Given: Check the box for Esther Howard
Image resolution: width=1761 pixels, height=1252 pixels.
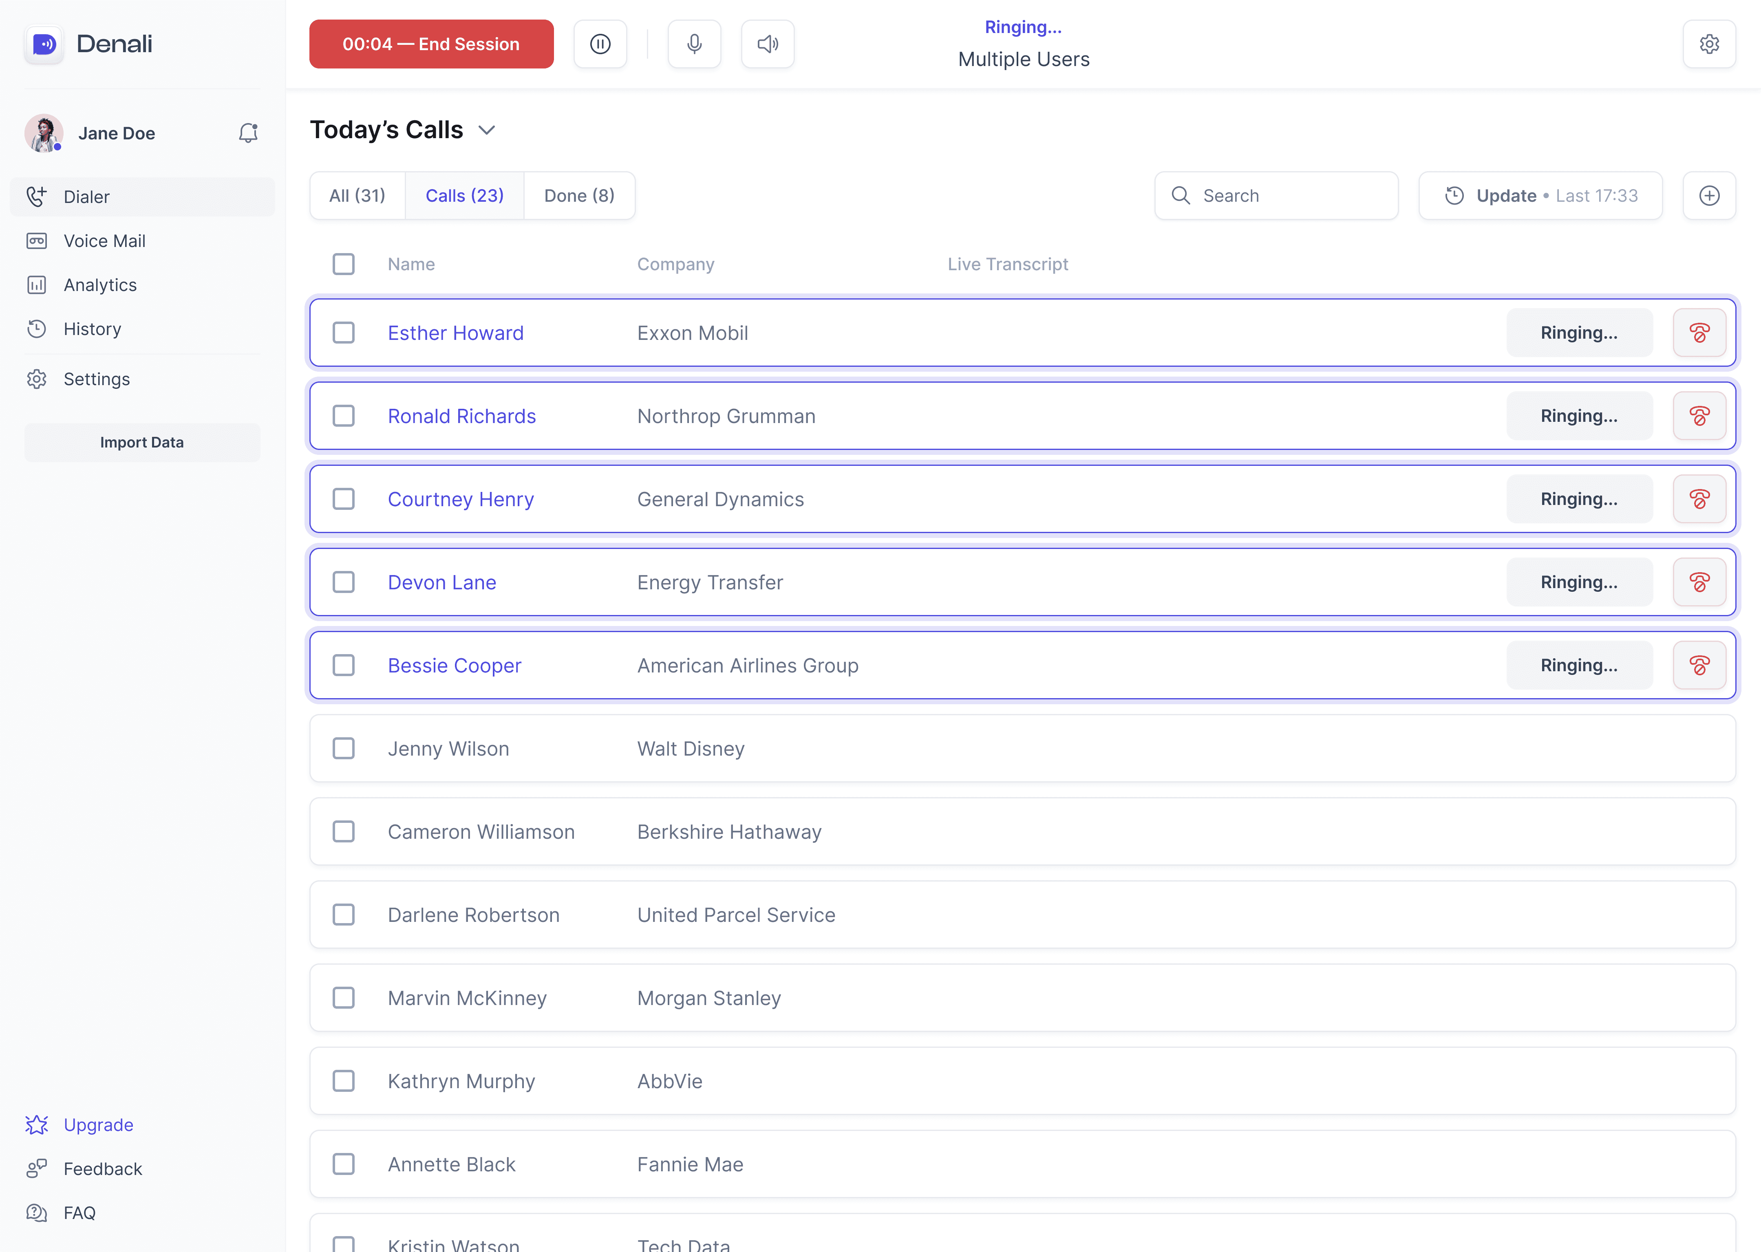Looking at the screenshot, I should [343, 333].
